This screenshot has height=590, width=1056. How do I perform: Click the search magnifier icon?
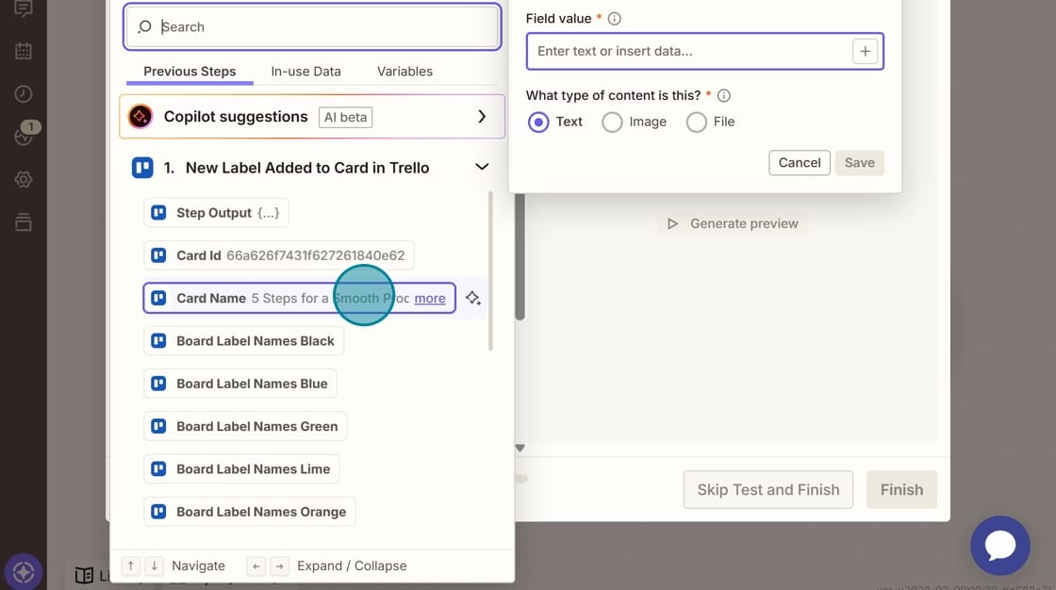[144, 27]
